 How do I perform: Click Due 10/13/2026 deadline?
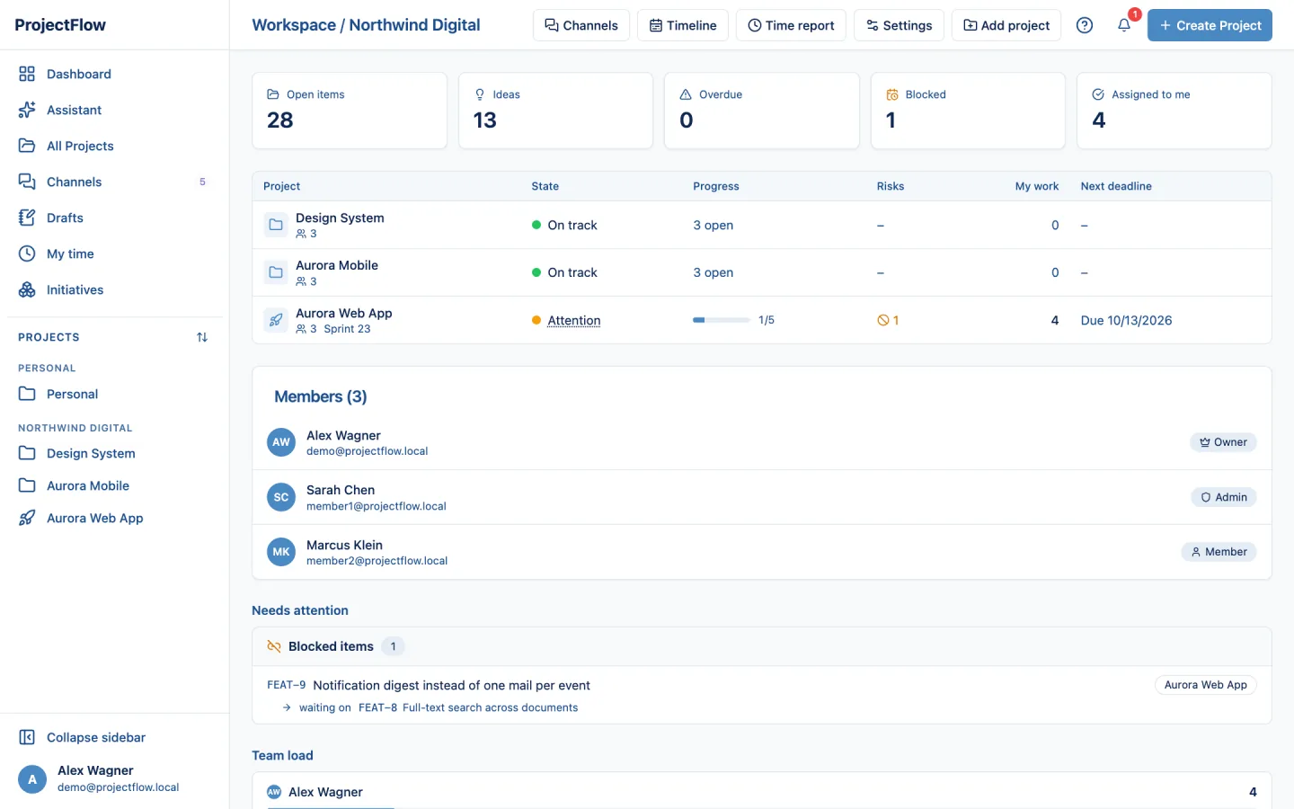pyautogui.click(x=1126, y=320)
